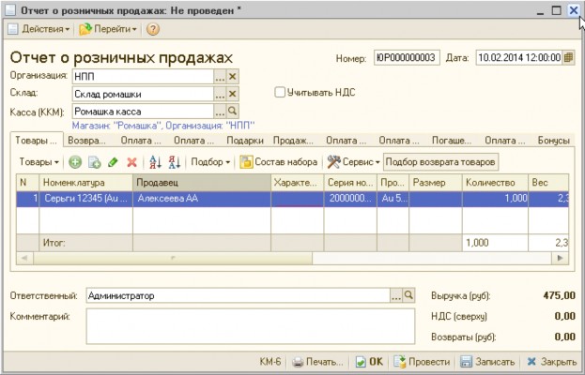Click into the Номер field
The height and width of the screenshot is (375, 585).
407,57
